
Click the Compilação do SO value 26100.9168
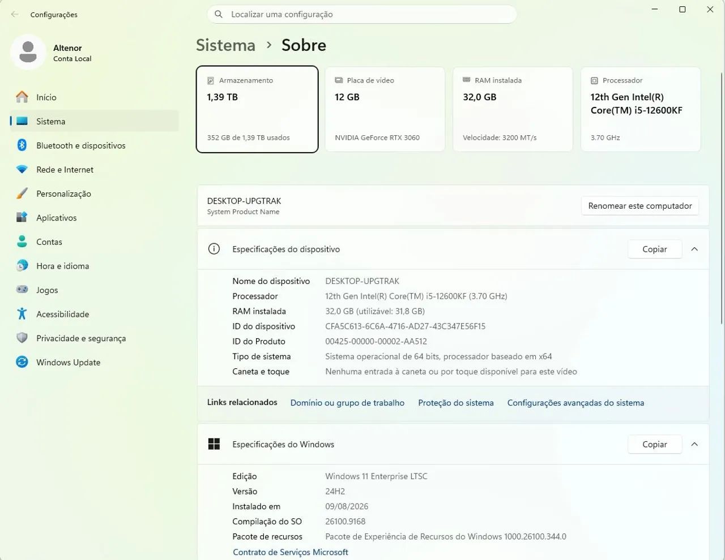(346, 522)
